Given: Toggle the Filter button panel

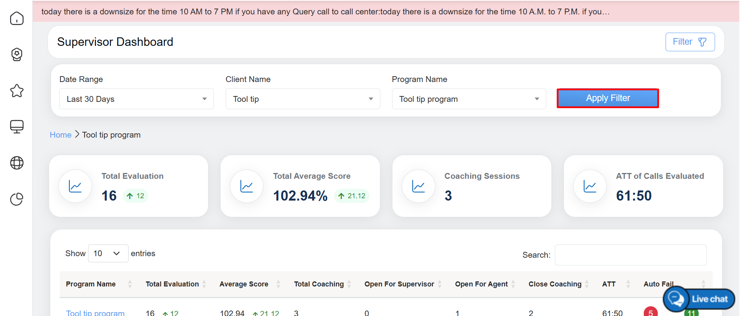Looking at the screenshot, I should pyautogui.click(x=690, y=42).
